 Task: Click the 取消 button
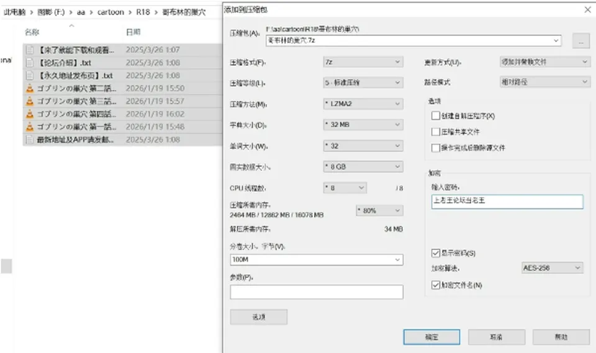497,337
